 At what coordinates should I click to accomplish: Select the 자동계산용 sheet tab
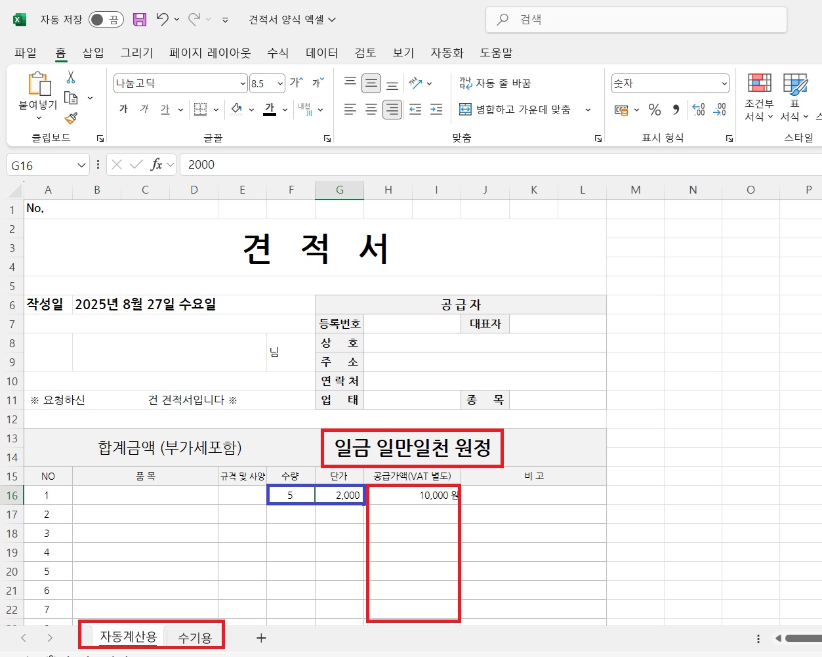click(128, 637)
